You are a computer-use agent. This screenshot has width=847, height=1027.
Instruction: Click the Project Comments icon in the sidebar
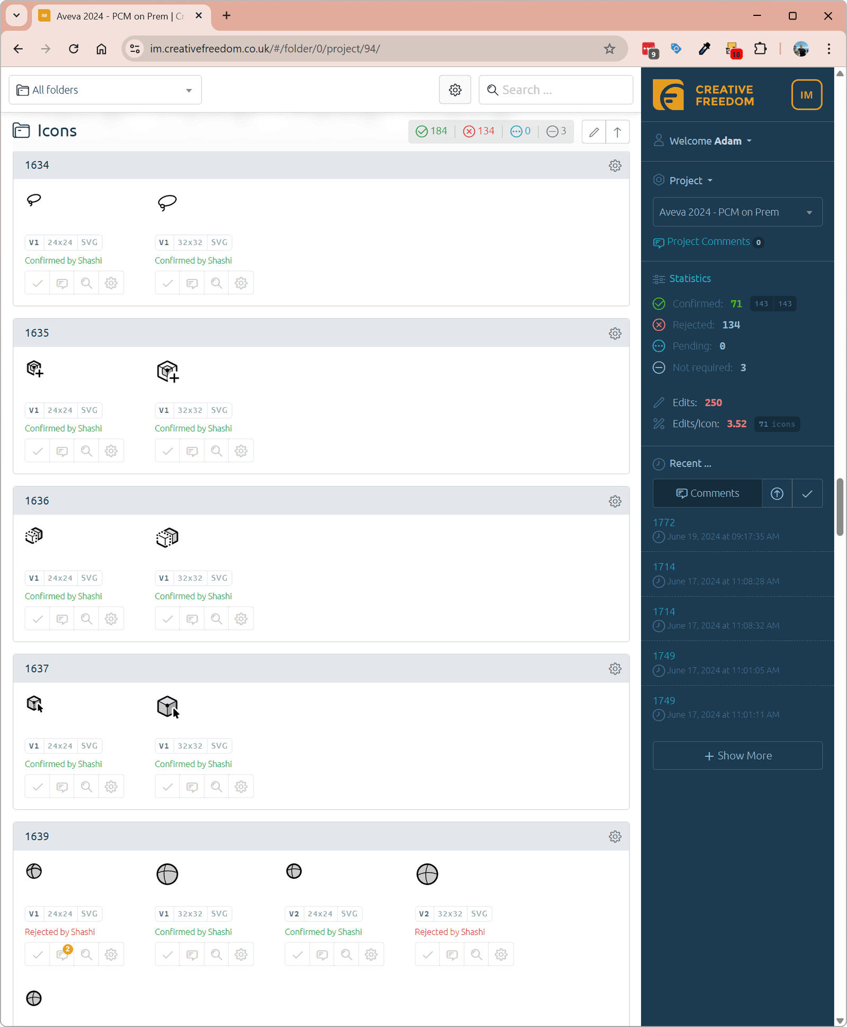tap(659, 243)
